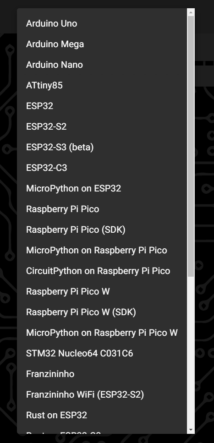Select MicroPython on ESP32
This screenshot has width=214, height=443.
[102, 188]
